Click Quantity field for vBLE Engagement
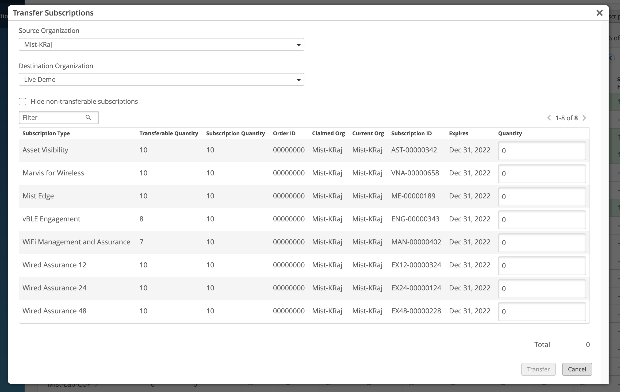Image resolution: width=620 pixels, height=392 pixels. point(542,220)
